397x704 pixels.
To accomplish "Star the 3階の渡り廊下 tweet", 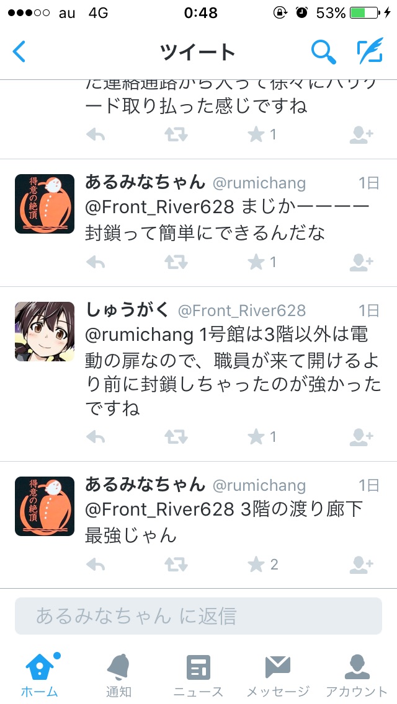I will [x=256, y=565].
